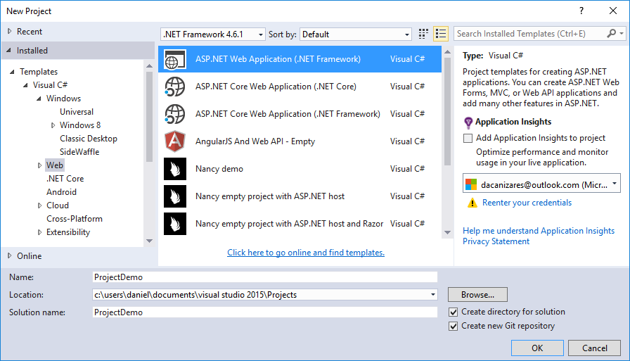Click the OK button
The image size is (630, 361).
click(x=537, y=348)
